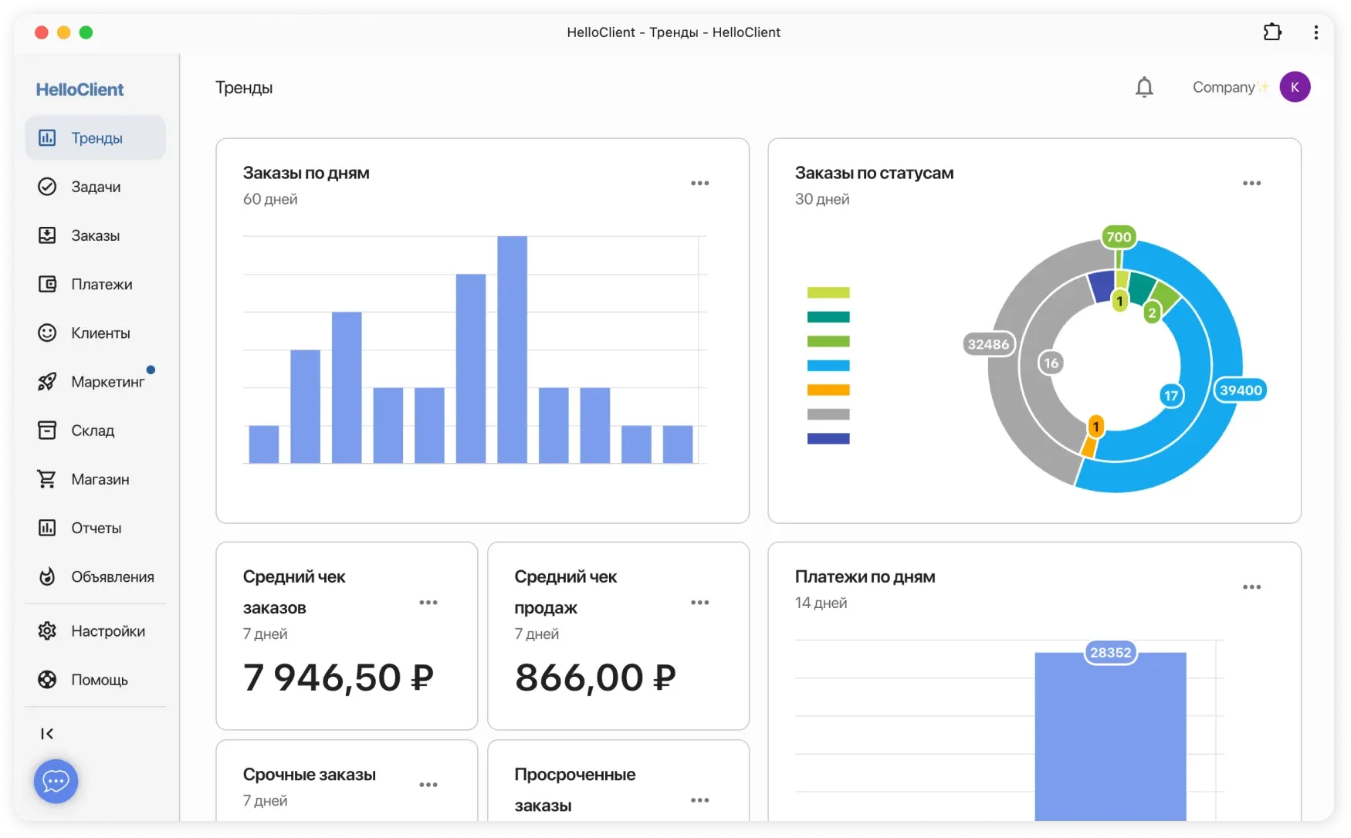Click the Маркетинг rocket icon
This screenshot has width=1351, height=838.
click(47, 382)
